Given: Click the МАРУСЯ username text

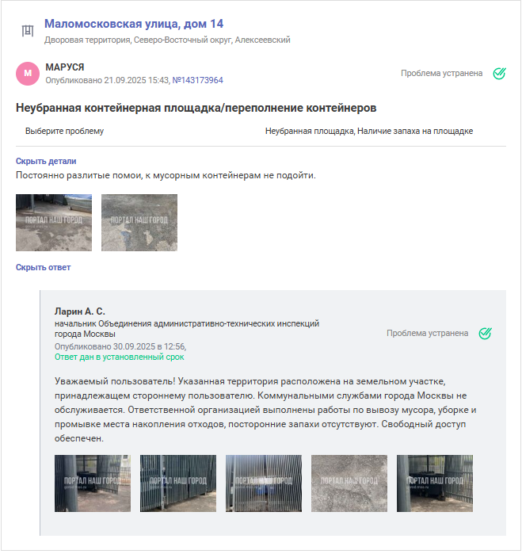Looking at the screenshot, I should click(x=65, y=67).
